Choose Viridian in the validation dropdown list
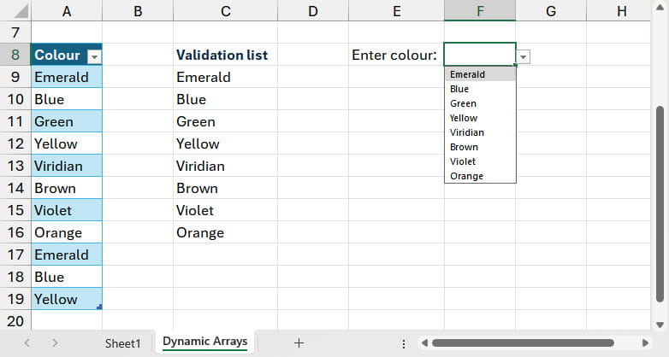The width and height of the screenshot is (669, 357). coord(467,132)
